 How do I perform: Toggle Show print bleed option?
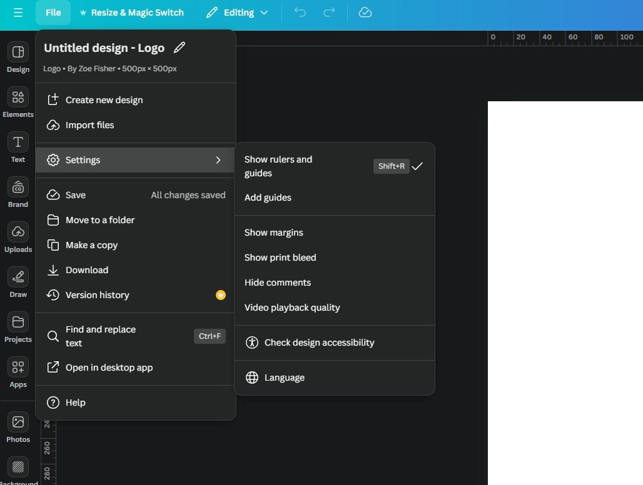(280, 257)
